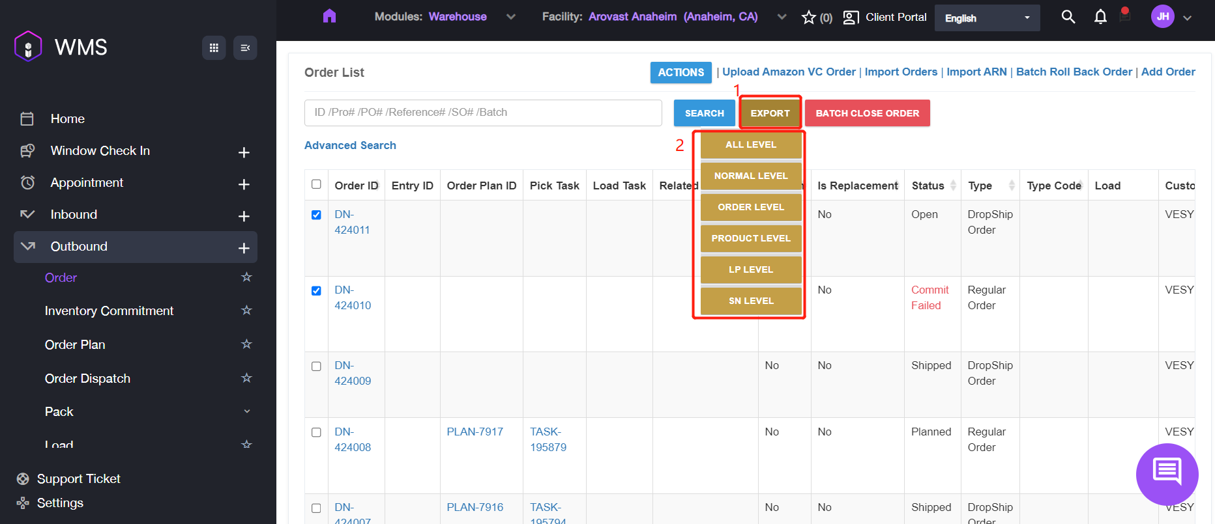The image size is (1215, 524).
Task: Open the purple chat bubble widget
Action: (x=1167, y=473)
